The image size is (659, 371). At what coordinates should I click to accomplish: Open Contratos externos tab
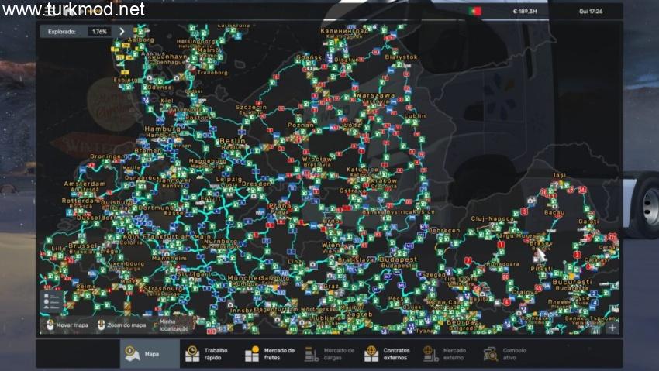coord(389,354)
